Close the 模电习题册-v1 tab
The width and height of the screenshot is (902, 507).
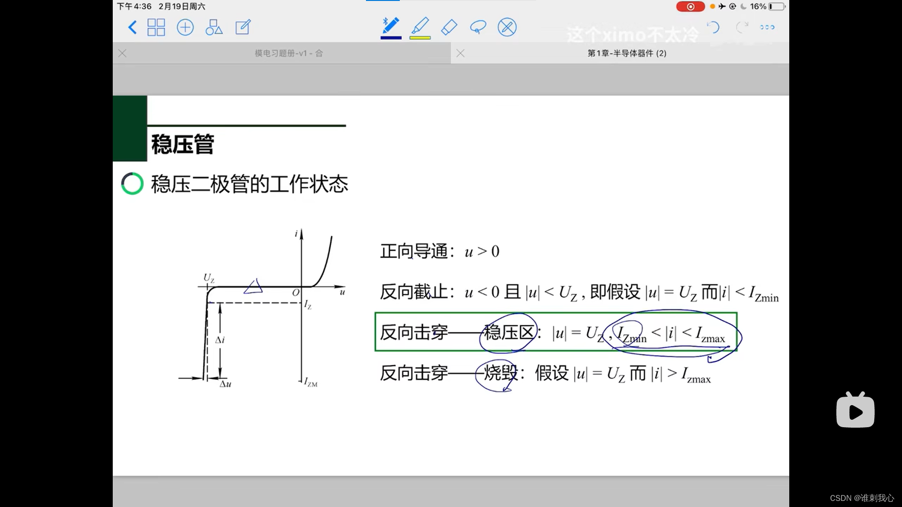pos(123,54)
